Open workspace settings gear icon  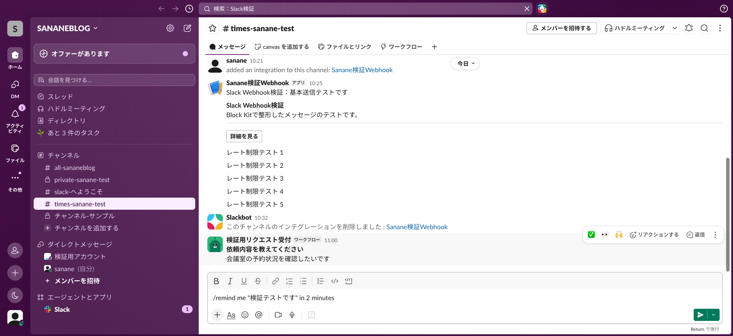[x=170, y=28]
